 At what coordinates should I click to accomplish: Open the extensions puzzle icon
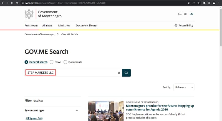(x=204, y=3)
